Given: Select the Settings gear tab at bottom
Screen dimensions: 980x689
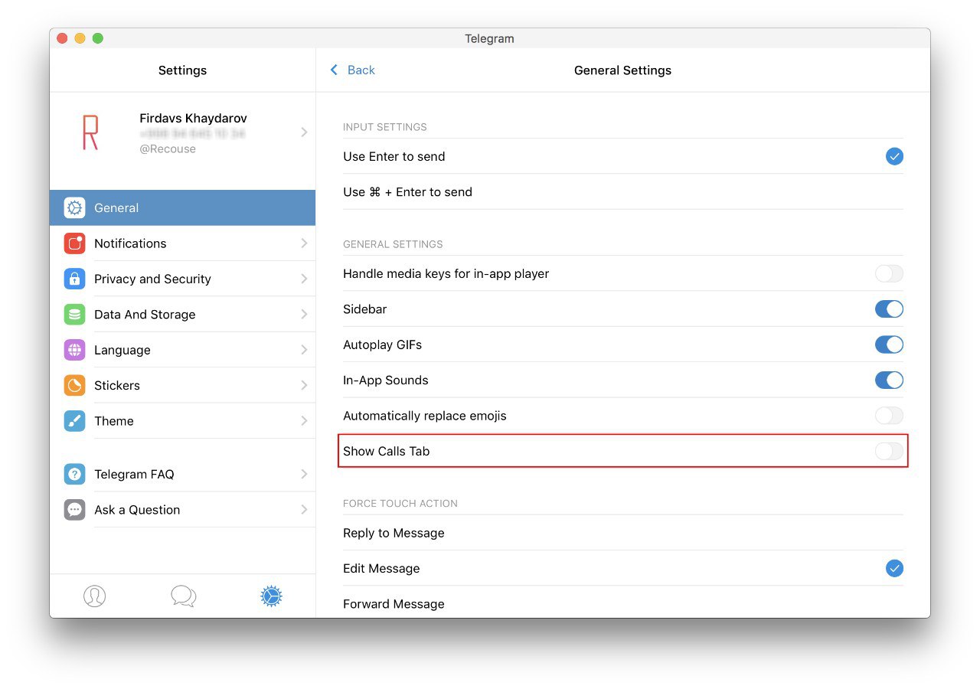Looking at the screenshot, I should click(272, 596).
